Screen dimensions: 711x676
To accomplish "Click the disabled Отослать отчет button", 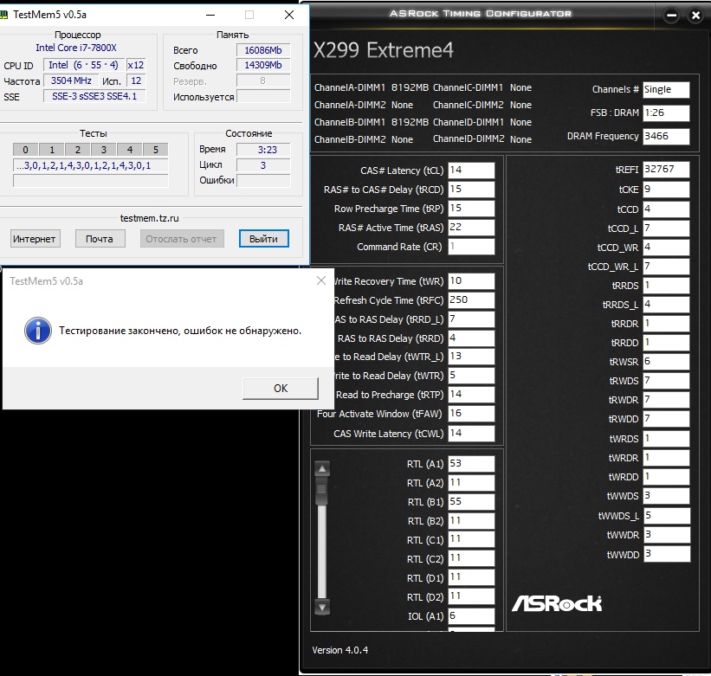I will 182,239.
